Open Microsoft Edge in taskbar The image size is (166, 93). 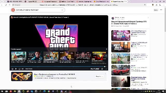[x=44, y=91]
